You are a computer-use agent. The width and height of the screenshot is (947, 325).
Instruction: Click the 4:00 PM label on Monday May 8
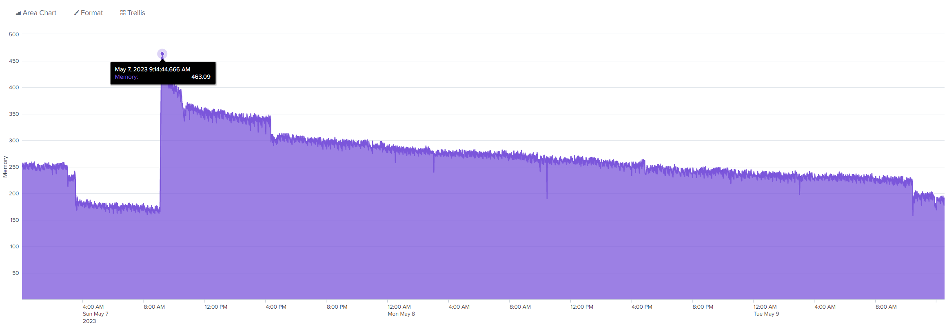642,307
